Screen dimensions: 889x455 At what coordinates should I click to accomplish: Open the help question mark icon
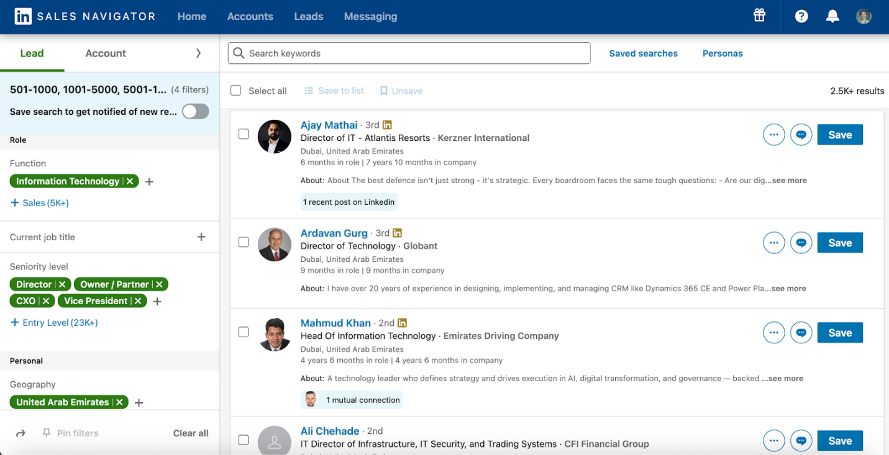point(801,17)
